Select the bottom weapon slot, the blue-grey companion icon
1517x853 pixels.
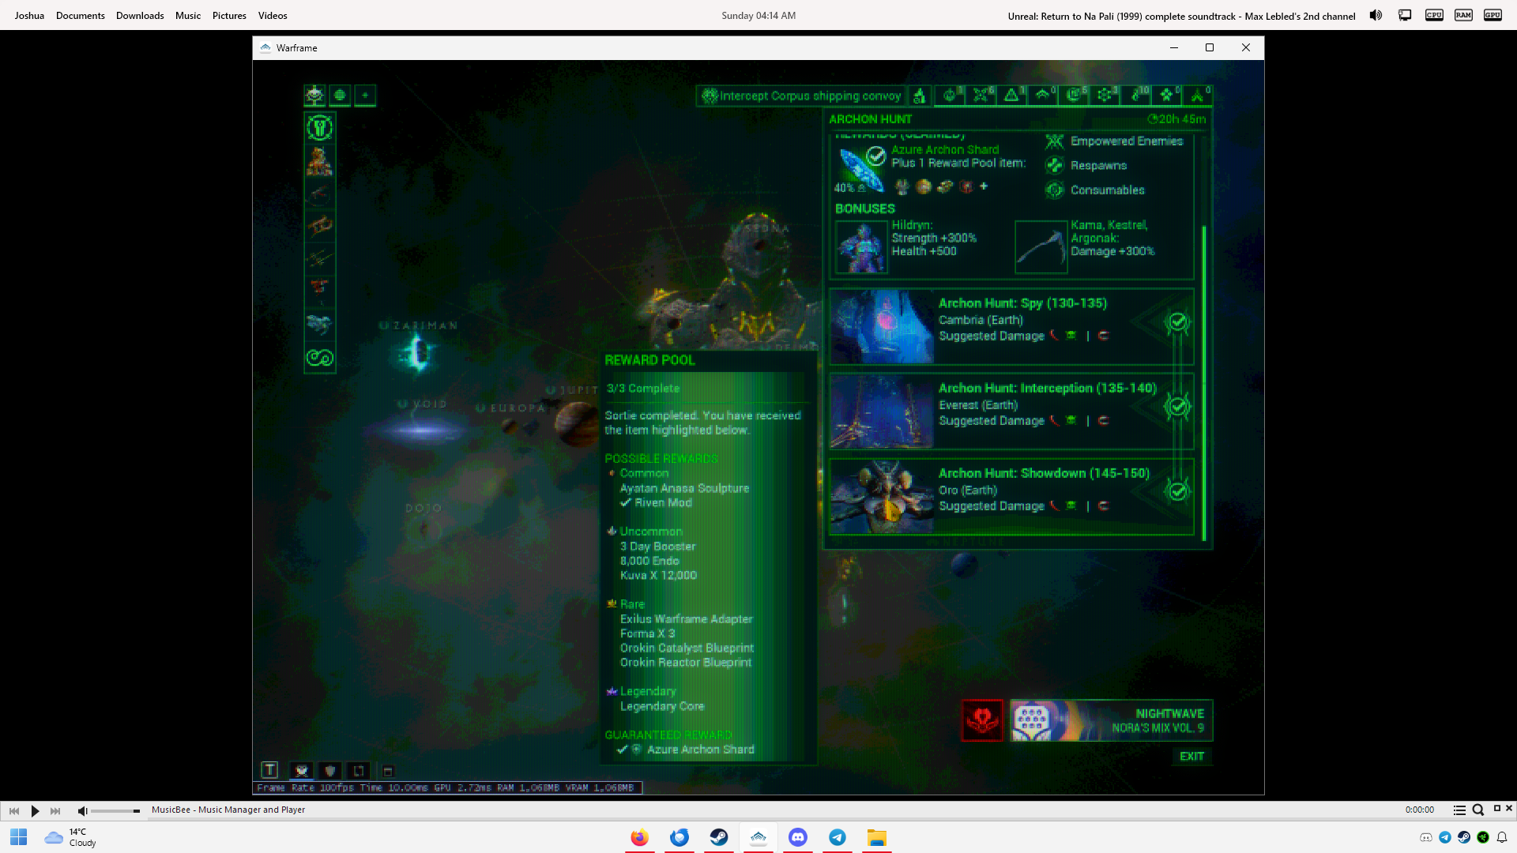319,324
